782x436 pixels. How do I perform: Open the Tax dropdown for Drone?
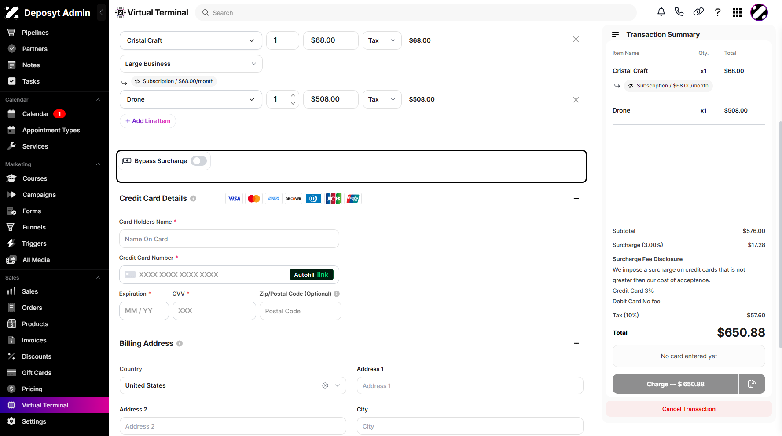pyautogui.click(x=382, y=99)
